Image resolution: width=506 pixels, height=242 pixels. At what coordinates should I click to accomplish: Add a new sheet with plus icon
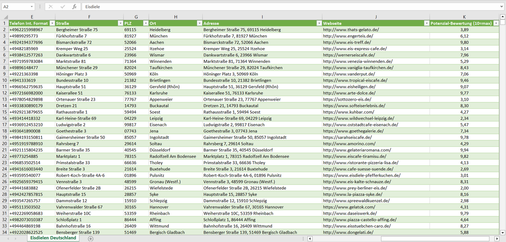pos(91,238)
